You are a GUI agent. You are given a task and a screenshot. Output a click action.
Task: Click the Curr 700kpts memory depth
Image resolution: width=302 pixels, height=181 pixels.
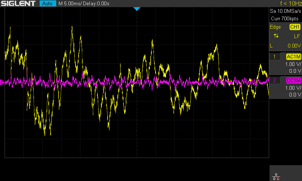click(x=285, y=18)
